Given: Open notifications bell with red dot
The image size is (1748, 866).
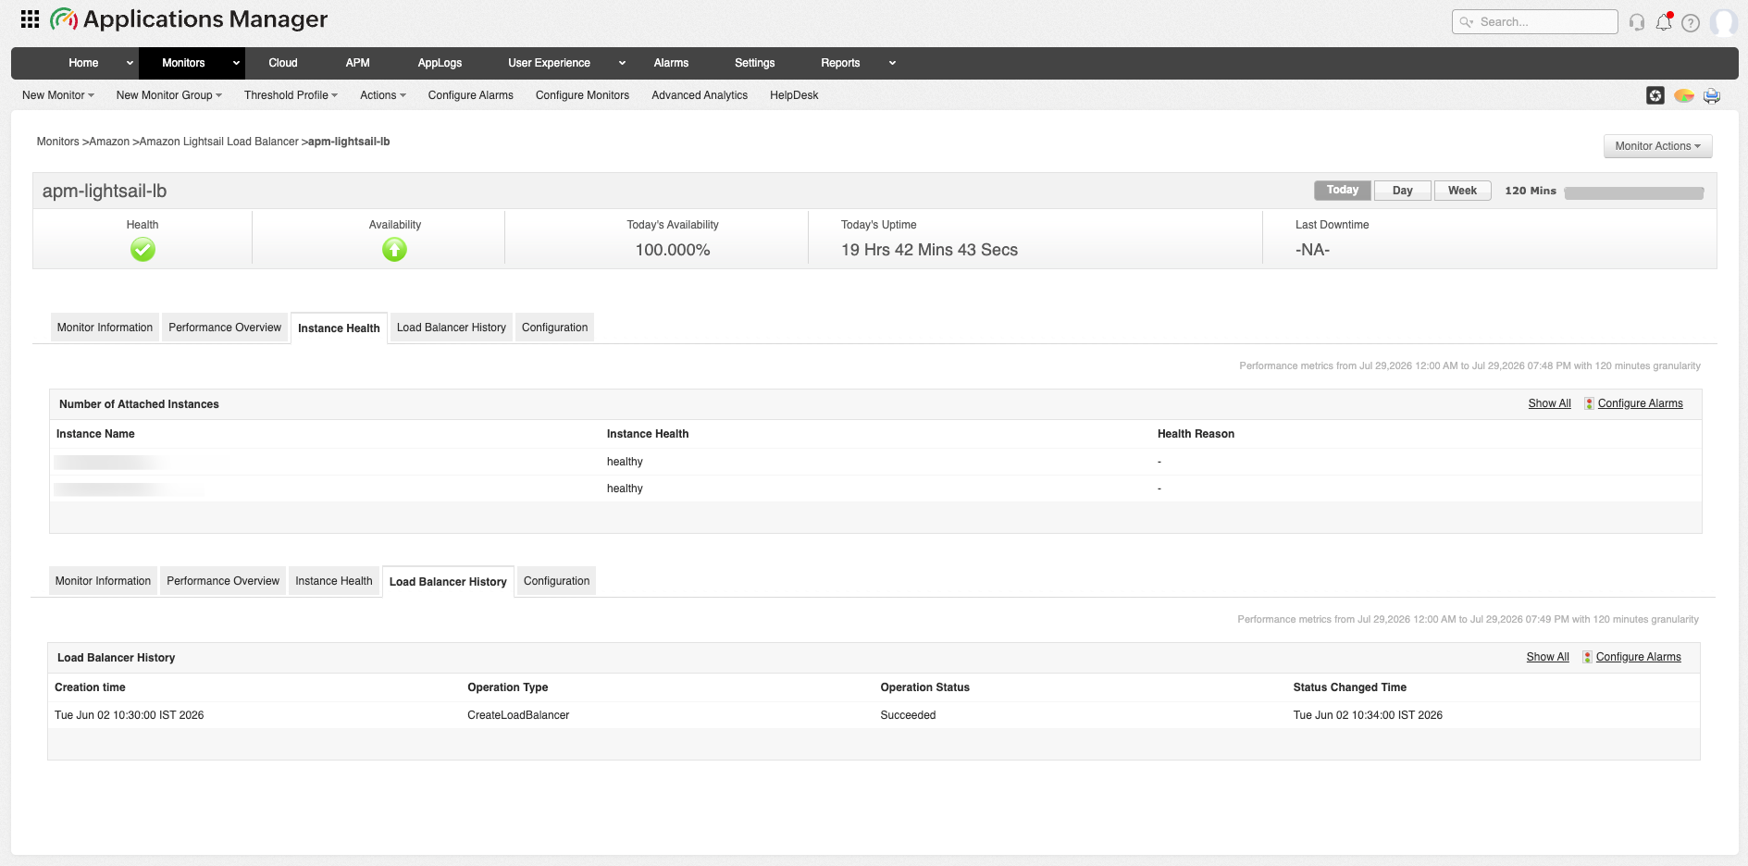Looking at the screenshot, I should pyautogui.click(x=1664, y=21).
